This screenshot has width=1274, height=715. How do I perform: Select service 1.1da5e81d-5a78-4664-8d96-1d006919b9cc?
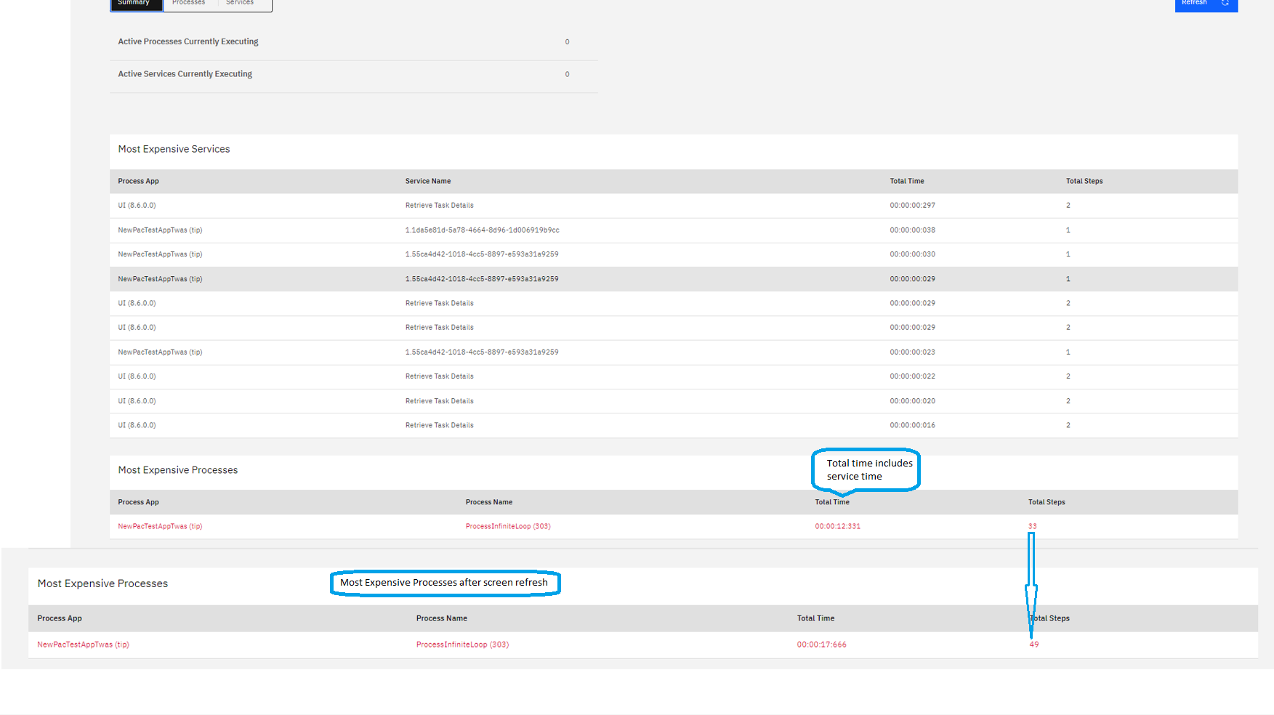tap(483, 230)
